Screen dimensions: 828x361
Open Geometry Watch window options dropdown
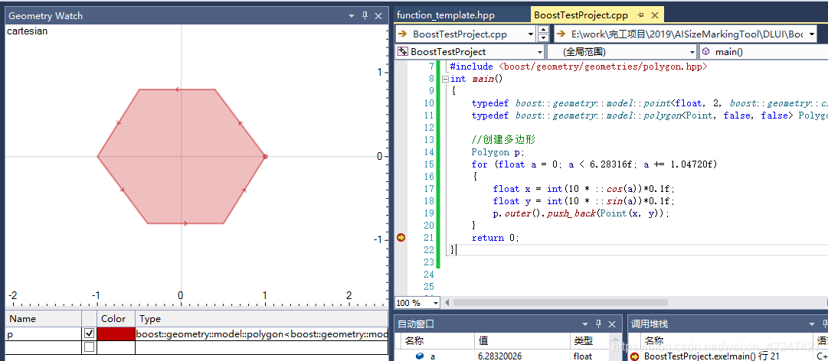click(352, 16)
